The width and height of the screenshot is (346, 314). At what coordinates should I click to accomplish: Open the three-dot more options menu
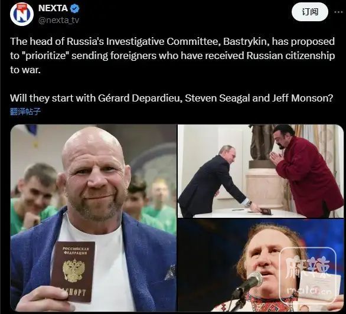pos(338,12)
